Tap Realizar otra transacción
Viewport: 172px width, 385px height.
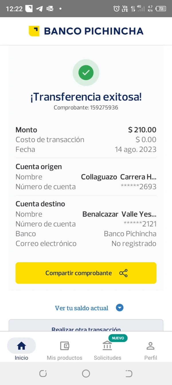click(x=86, y=329)
